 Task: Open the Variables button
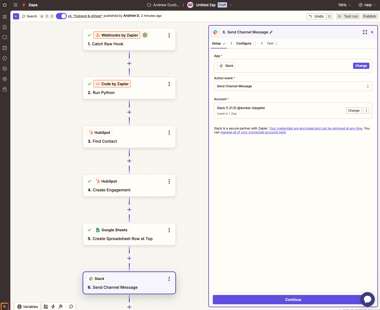click(28, 307)
